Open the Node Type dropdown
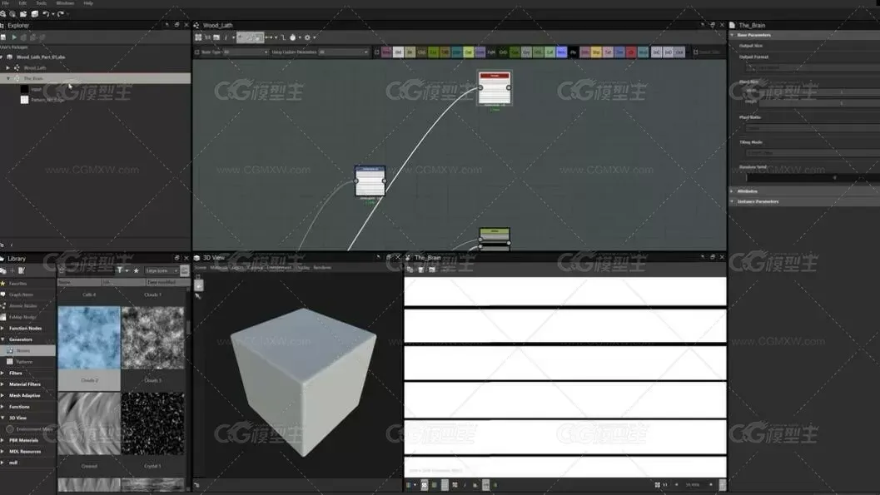This screenshot has height=495, width=880. coord(246,52)
